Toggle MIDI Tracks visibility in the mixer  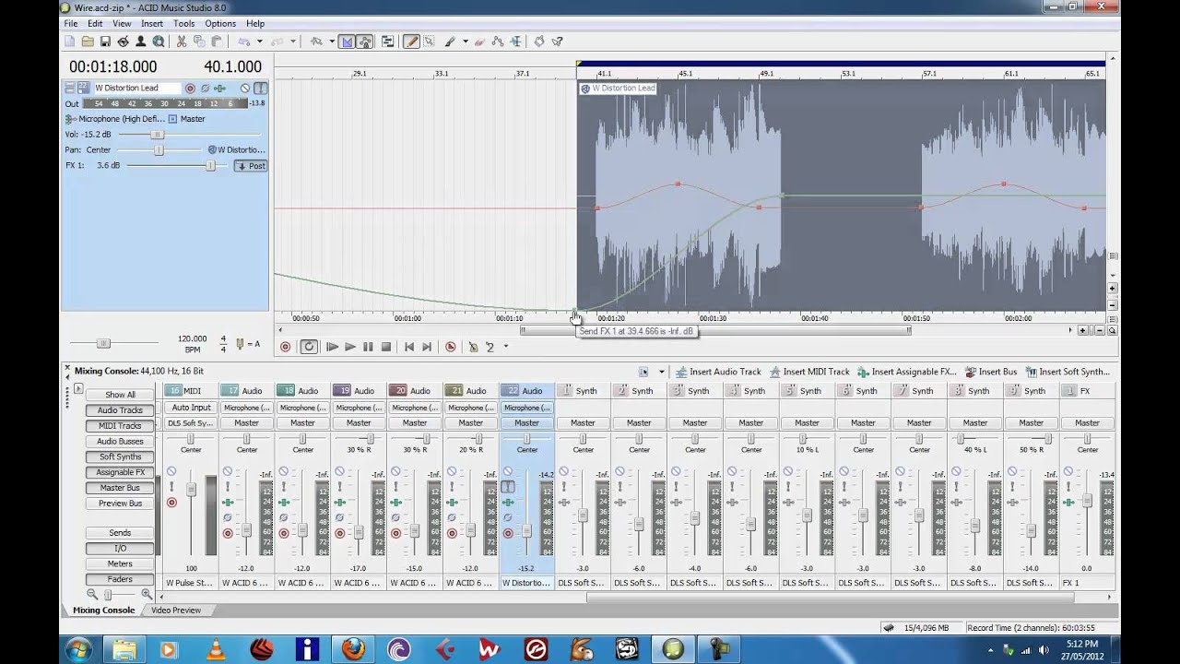point(120,426)
